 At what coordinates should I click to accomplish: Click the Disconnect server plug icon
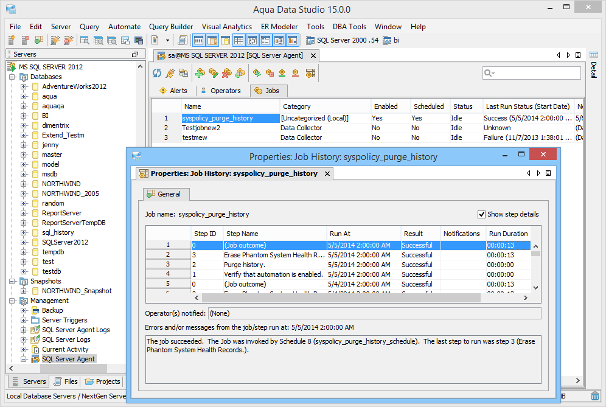68,40
